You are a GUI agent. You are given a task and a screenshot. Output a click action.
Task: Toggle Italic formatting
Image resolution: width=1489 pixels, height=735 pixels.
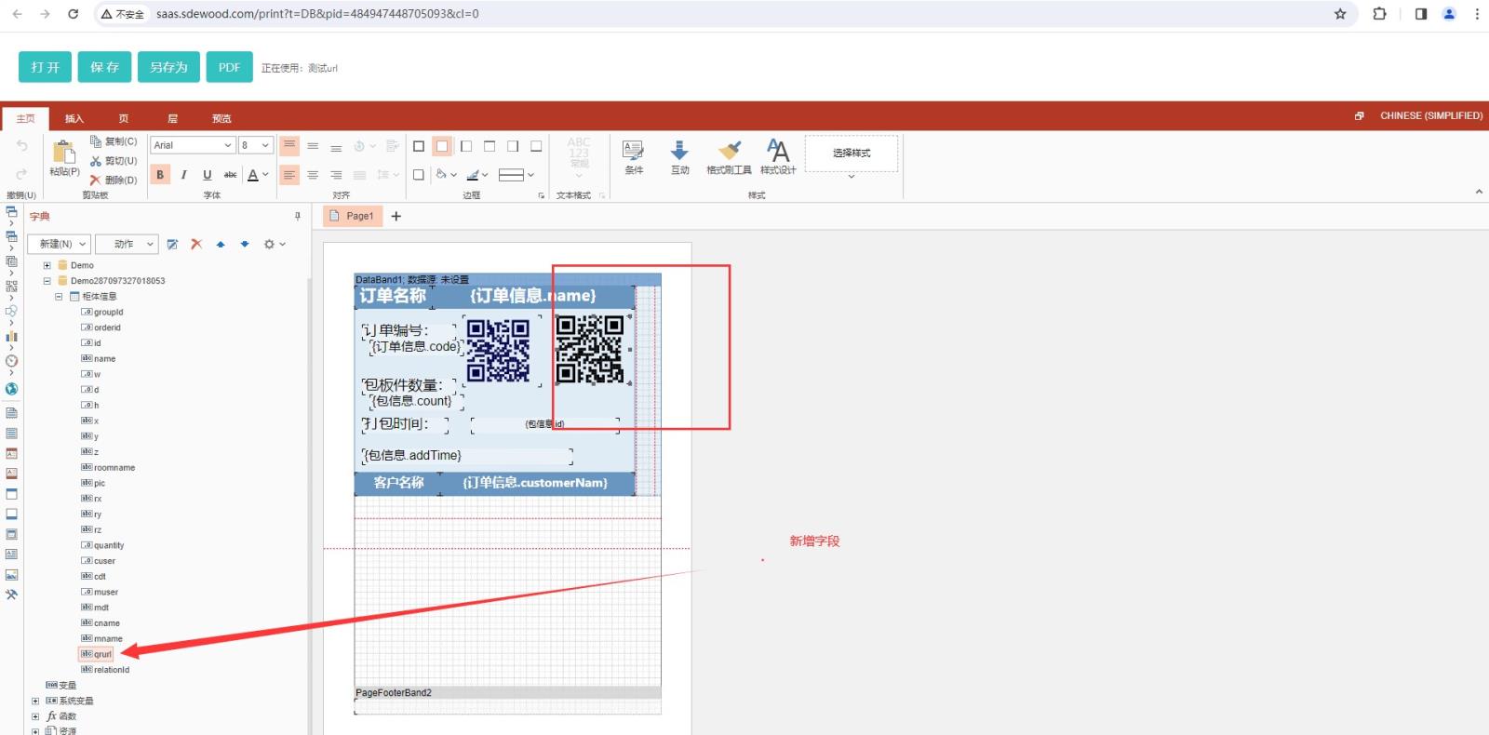[x=183, y=174]
